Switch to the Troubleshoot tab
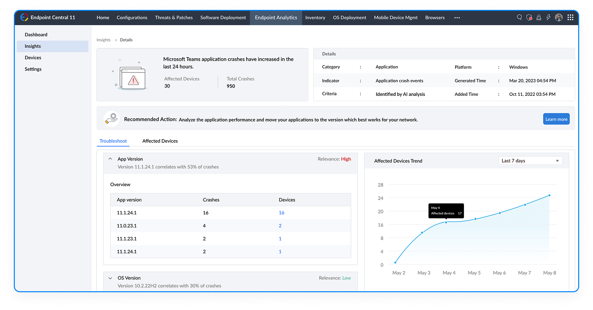This screenshot has height=310, width=593. coord(113,141)
